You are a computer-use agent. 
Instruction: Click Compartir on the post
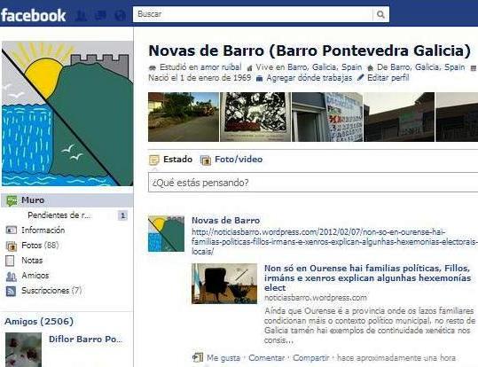click(x=311, y=358)
